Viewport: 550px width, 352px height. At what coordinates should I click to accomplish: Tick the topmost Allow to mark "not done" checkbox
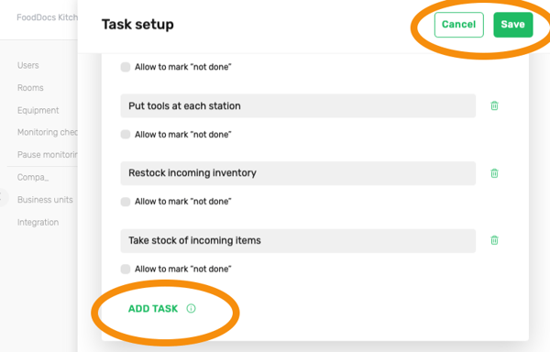[126, 67]
